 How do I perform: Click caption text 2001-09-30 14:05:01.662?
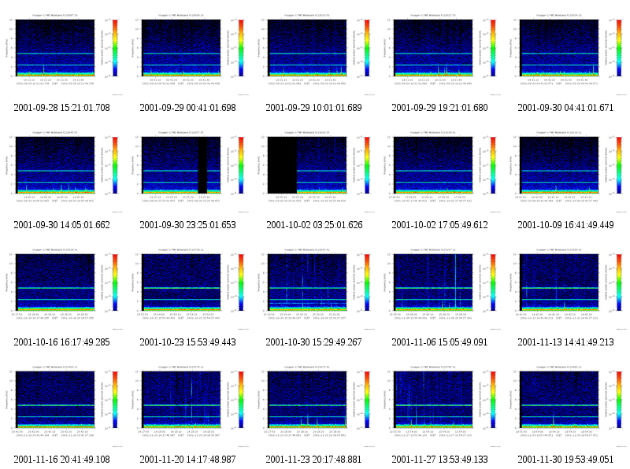click(62, 225)
